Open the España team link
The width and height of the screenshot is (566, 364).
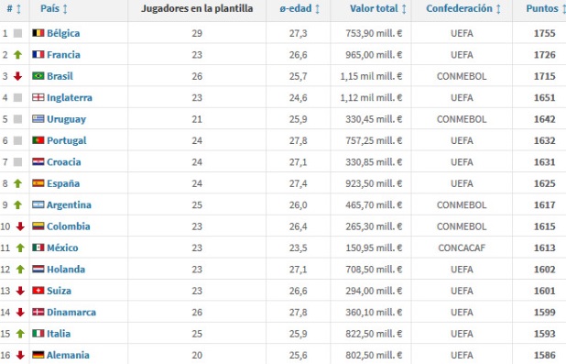click(x=63, y=183)
